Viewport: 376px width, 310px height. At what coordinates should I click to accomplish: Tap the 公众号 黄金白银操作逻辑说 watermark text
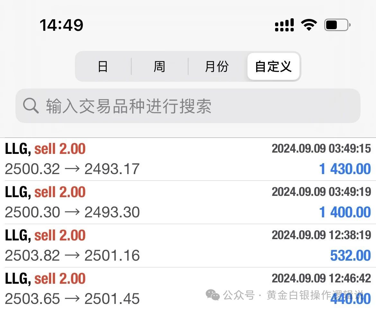(x=293, y=295)
